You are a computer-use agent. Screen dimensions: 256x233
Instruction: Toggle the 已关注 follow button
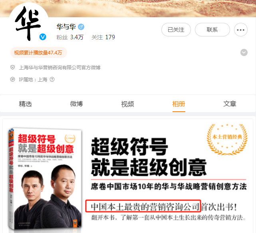coord(176,30)
